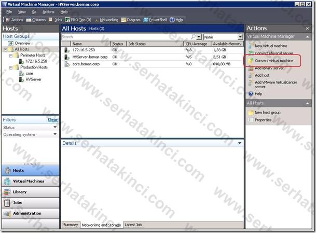Open the Help menu

pos(64,12)
